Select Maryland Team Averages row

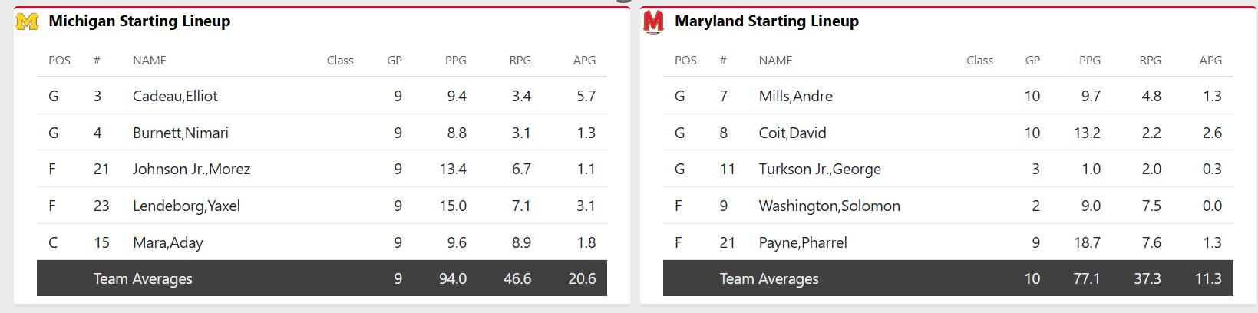tap(769, 278)
